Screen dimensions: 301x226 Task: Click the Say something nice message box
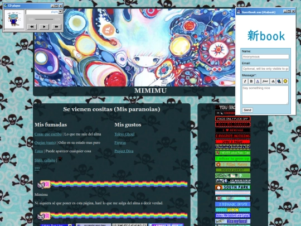click(x=265, y=95)
